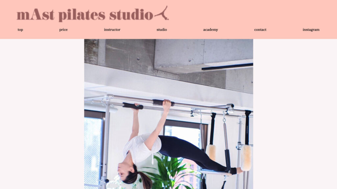Viewport: 337px width, 189px height.
Task: Click the mAst pilates studio title text
Action: (x=85, y=15)
